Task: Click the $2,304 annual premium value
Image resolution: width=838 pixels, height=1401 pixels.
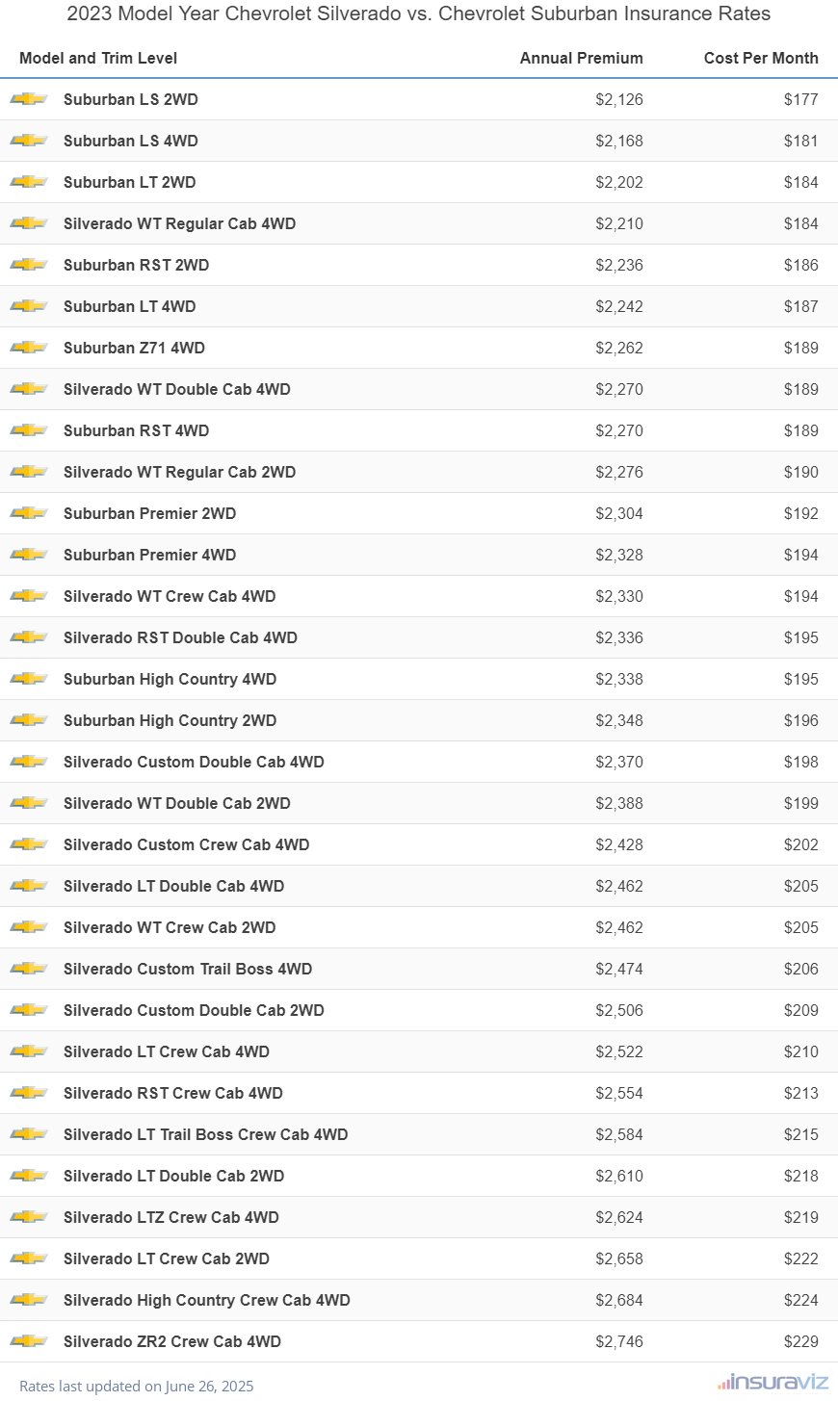Action: [x=619, y=513]
